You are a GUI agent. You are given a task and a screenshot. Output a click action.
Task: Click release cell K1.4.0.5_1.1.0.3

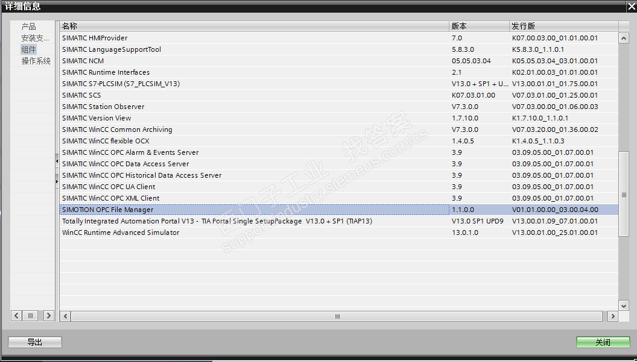click(x=538, y=141)
